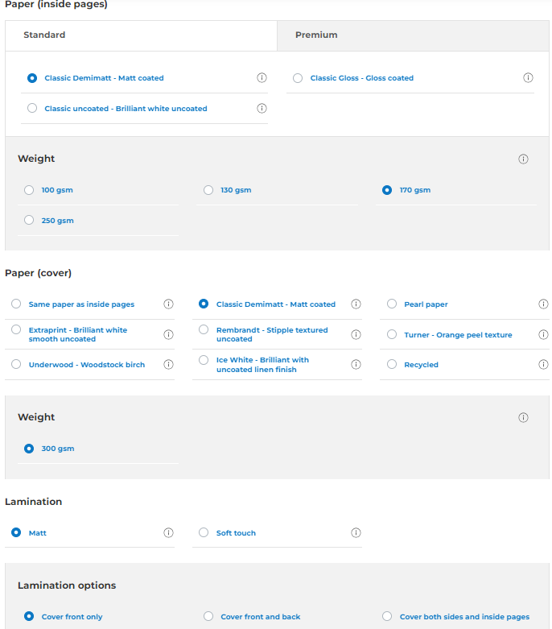Click info icon next to Classic Gloss
The width and height of the screenshot is (552, 629).
(528, 78)
